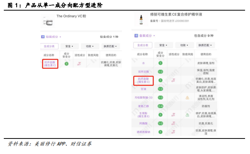Open the 水 ingredient link

143,63
